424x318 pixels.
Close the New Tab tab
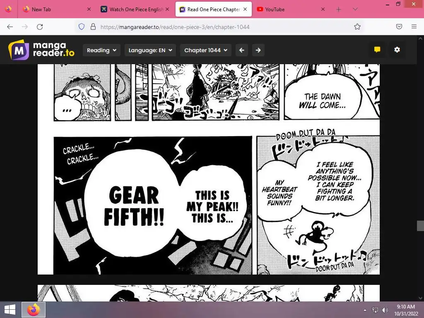pos(89,9)
